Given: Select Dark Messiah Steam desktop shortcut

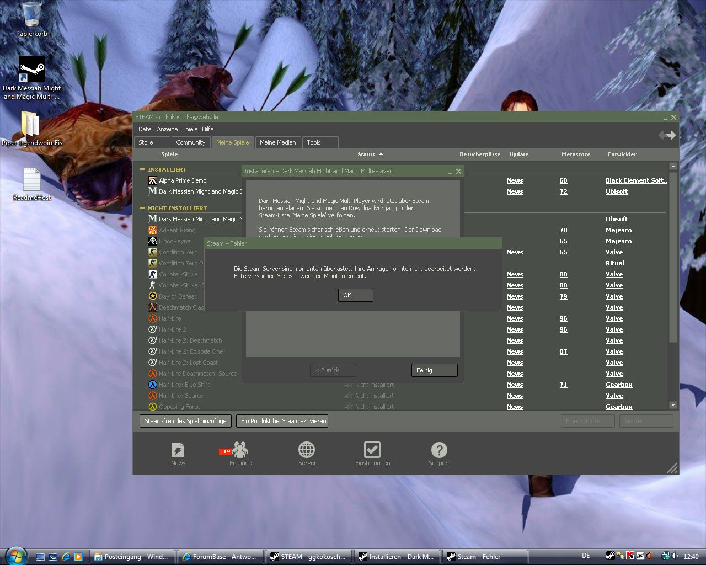Looking at the screenshot, I should point(31,78).
